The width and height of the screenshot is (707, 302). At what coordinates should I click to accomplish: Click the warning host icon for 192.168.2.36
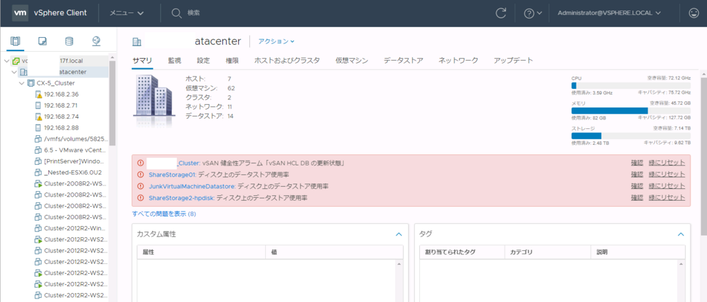pyautogui.click(x=39, y=94)
